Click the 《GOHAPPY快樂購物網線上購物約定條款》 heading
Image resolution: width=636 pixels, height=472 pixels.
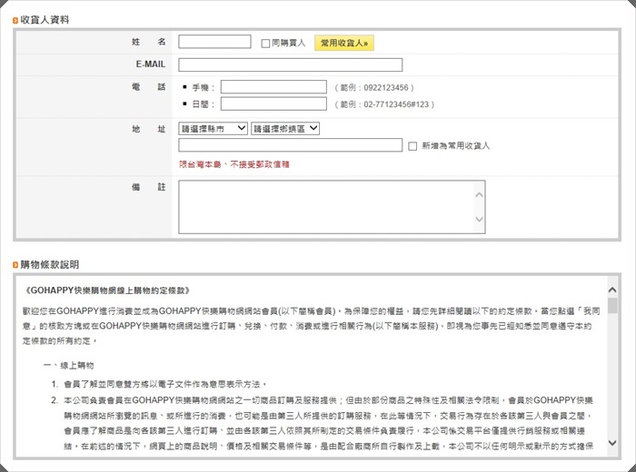[x=108, y=290]
